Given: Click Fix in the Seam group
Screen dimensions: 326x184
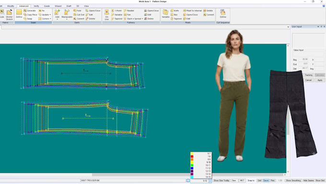Looking at the screenshot, I should (42, 11).
